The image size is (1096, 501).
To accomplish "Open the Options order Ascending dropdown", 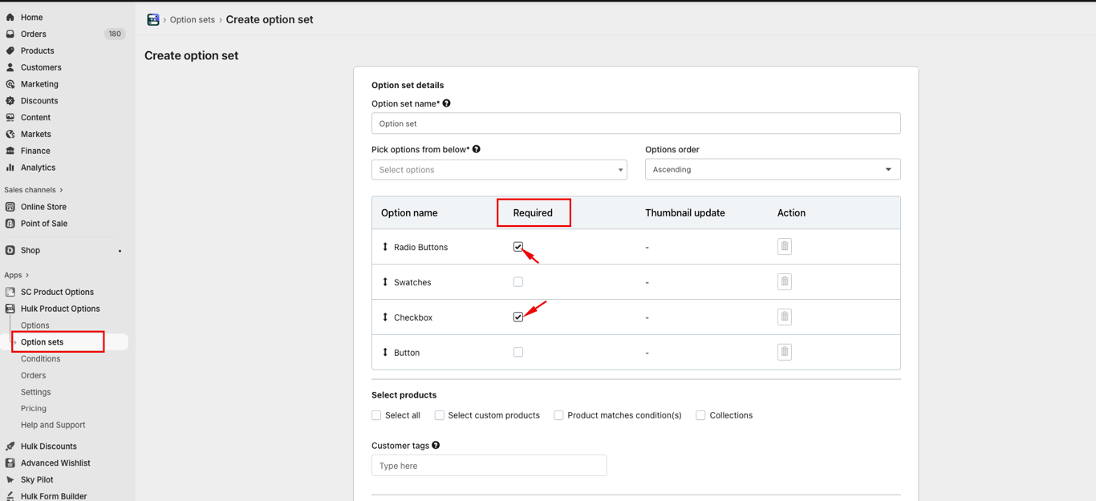I will (x=772, y=170).
